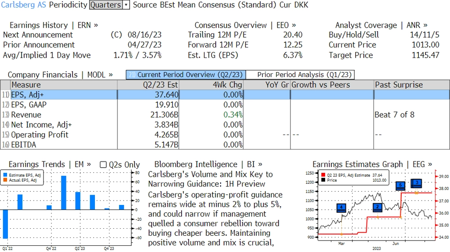Click the orange Actual EPS, Adj legend swatch
The height and width of the screenshot is (252, 450).
pyautogui.click(x=5, y=180)
